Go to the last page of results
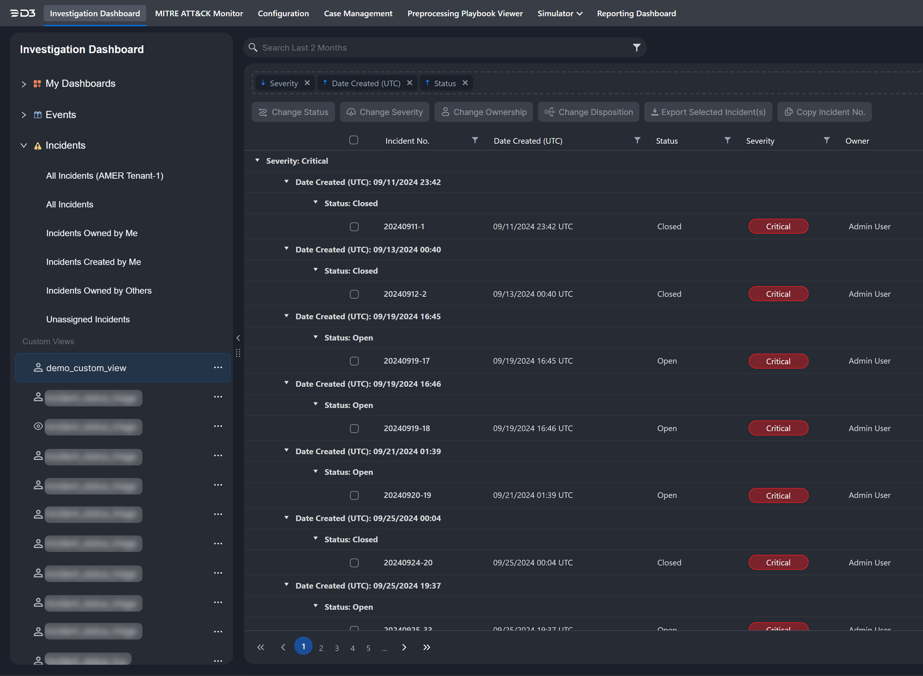 point(427,647)
